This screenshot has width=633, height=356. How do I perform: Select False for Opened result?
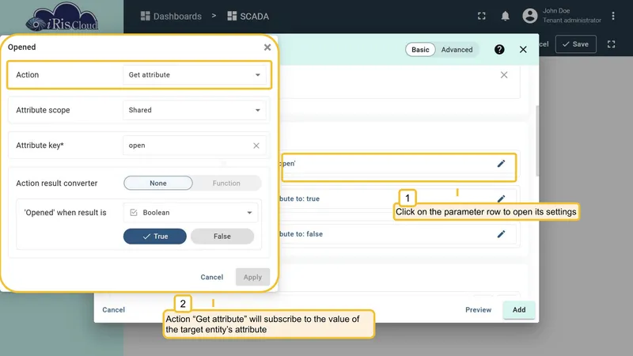tap(222, 237)
